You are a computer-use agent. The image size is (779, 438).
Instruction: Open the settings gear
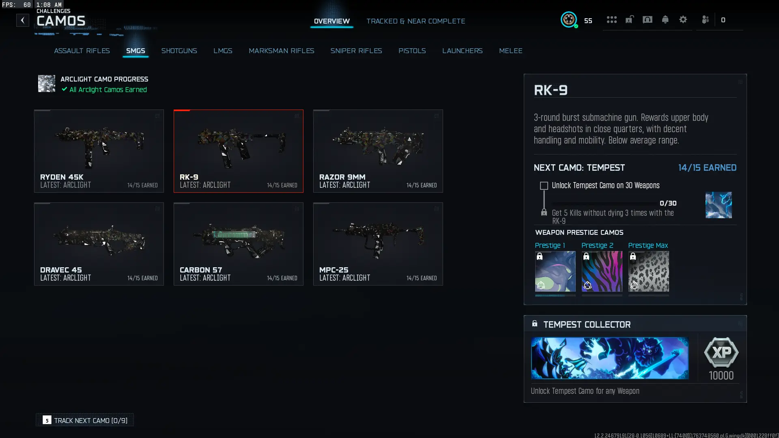coord(683,19)
